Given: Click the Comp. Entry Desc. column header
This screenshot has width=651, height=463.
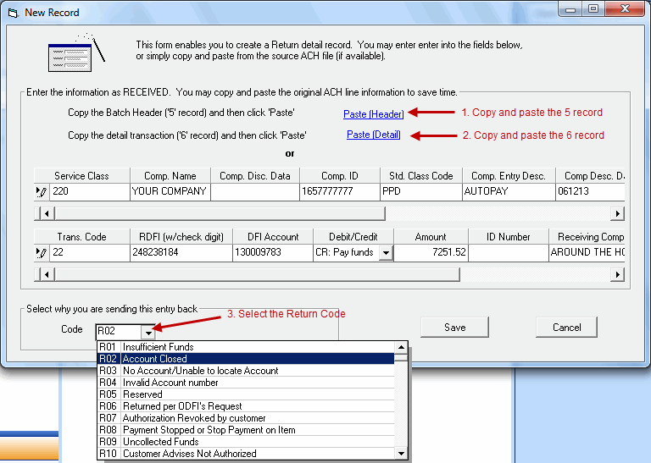Looking at the screenshot, I should pyautogui.click(x=509, y=176).
